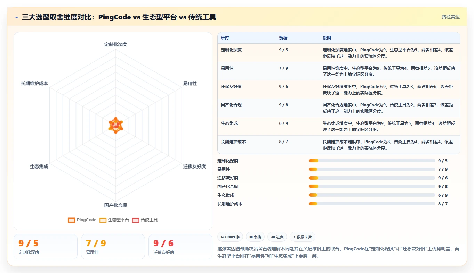474x273 pixels.
Task: Click the 长期维护成本 progress bar
Action: coord(372,204)
